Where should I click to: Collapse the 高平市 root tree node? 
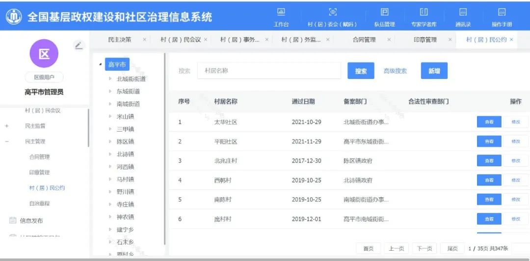101,64
